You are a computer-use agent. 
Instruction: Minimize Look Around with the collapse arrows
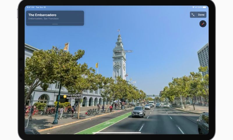tap(193, 15)
